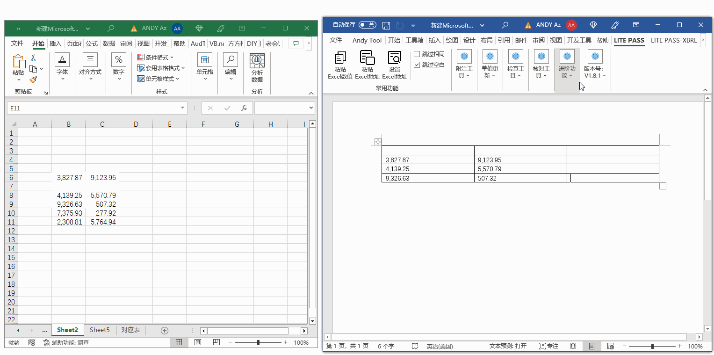Viewport: 714px width, 355px height.
Task: Adjust the Word zoom slider
Action: pyautogui.click(x=652, y=346)
